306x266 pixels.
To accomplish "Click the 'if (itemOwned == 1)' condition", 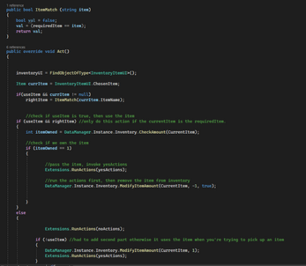I will click(x=49, y=148).
